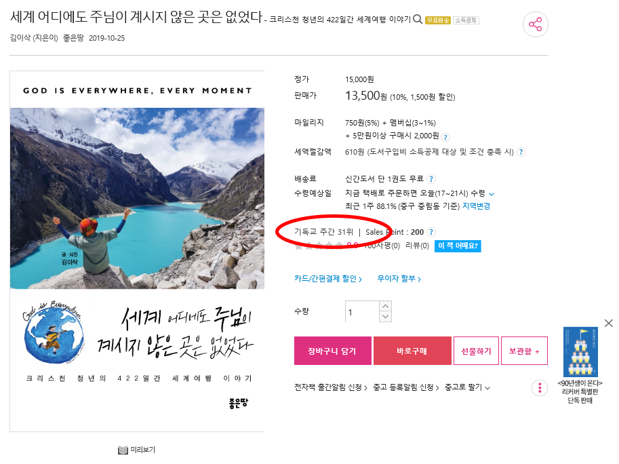Click the 장바구니 담기 button
Image resolution: width=619 pixels, height=464 pixels.
pyautogui.click(x=332, y=351)
